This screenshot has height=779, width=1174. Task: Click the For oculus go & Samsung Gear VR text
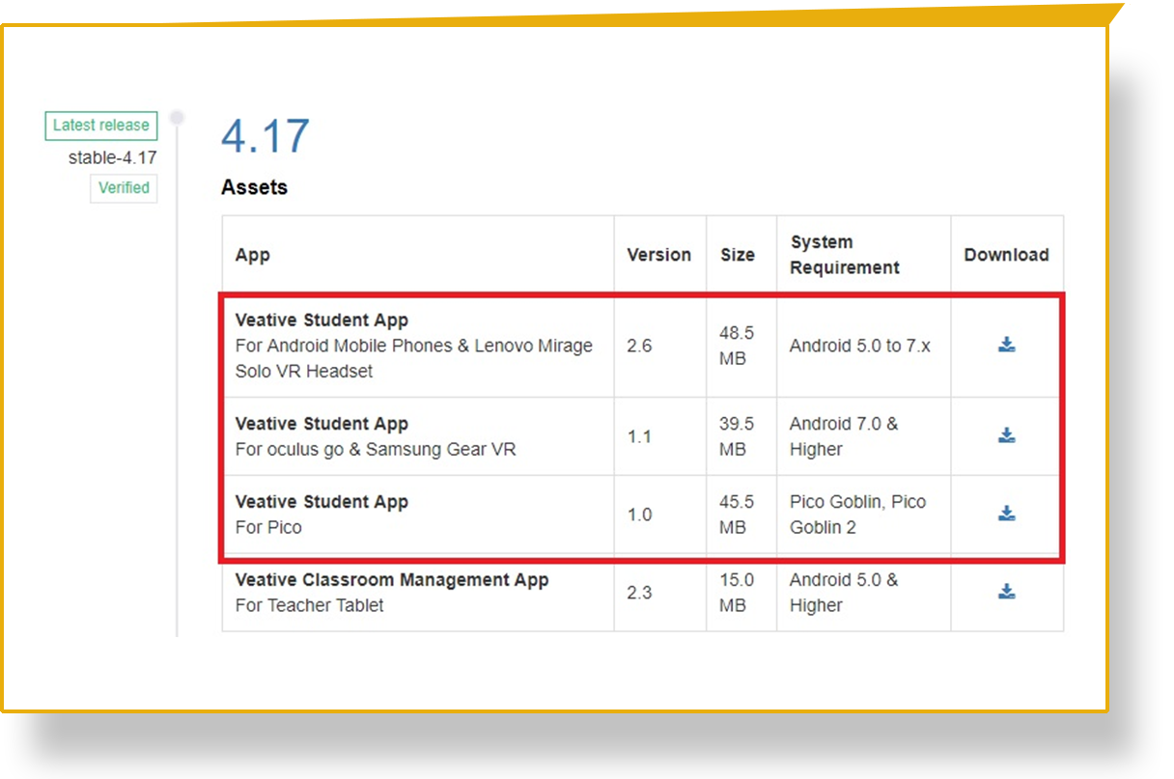tap(376, 450)
